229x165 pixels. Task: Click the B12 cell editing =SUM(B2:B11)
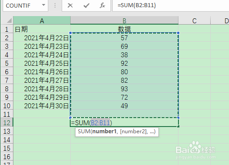[x=124, y=123]
